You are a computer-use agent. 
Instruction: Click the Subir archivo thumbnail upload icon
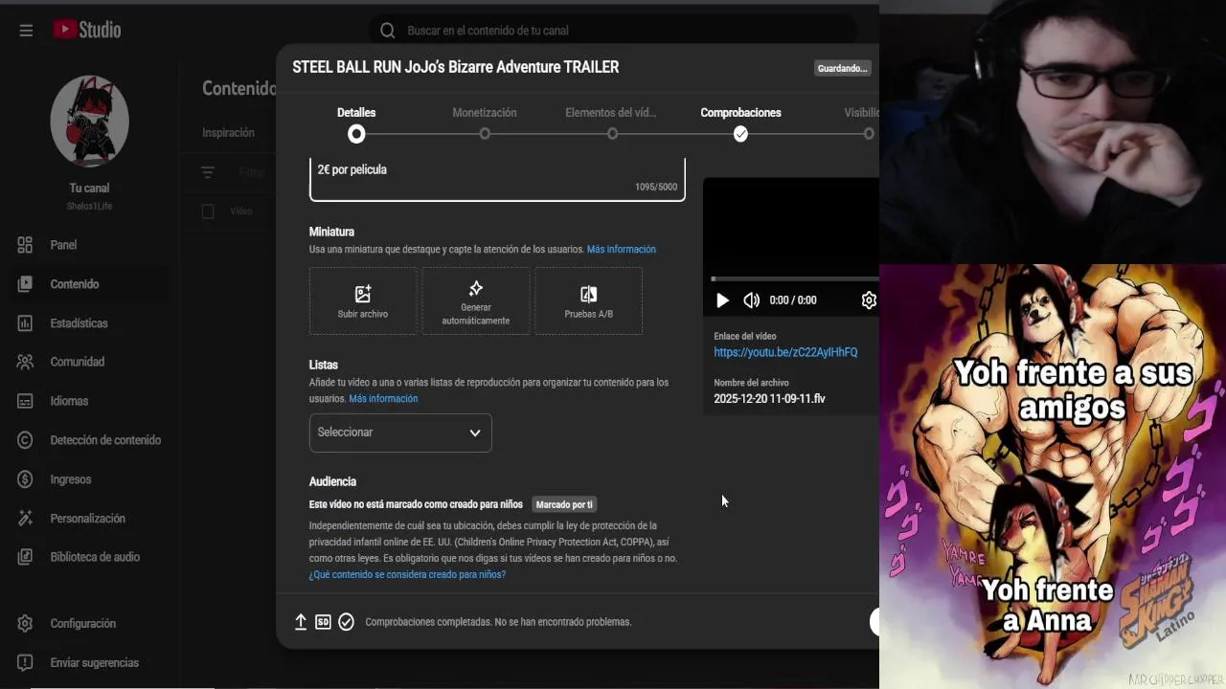(363, 294)
